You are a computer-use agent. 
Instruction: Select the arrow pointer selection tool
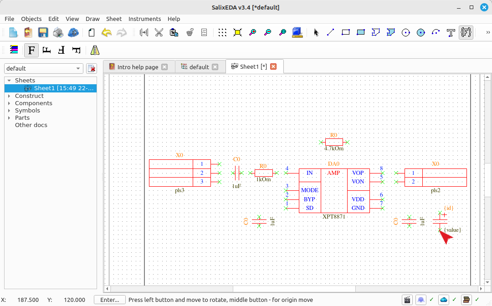point(316,32)
